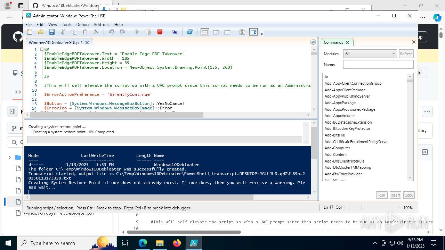Open the File menu

[x=29, y=25]
